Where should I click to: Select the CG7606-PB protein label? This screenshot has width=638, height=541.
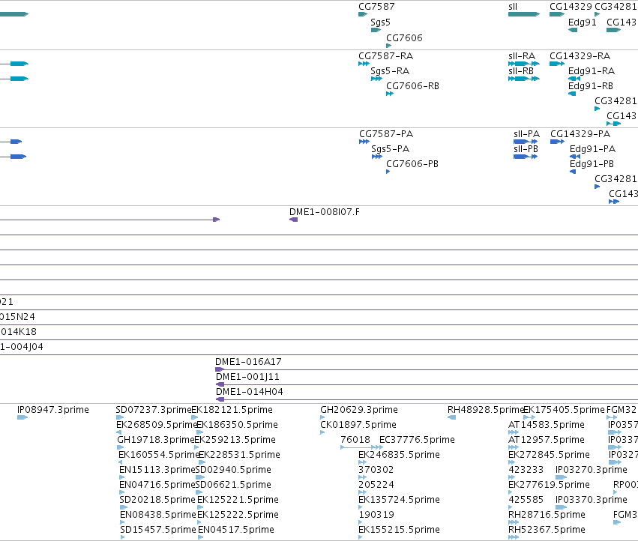tap(412, 164)
